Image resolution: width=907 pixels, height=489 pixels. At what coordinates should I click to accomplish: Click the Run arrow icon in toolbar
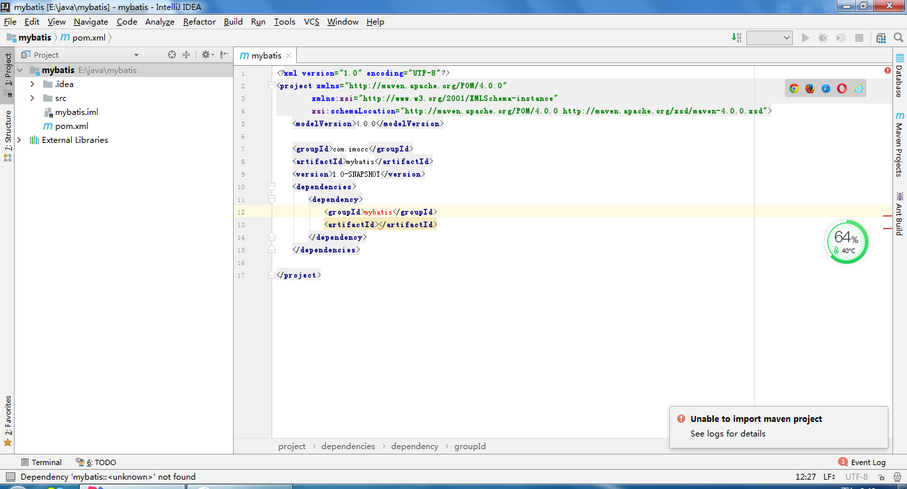click(x=805, y=38)
